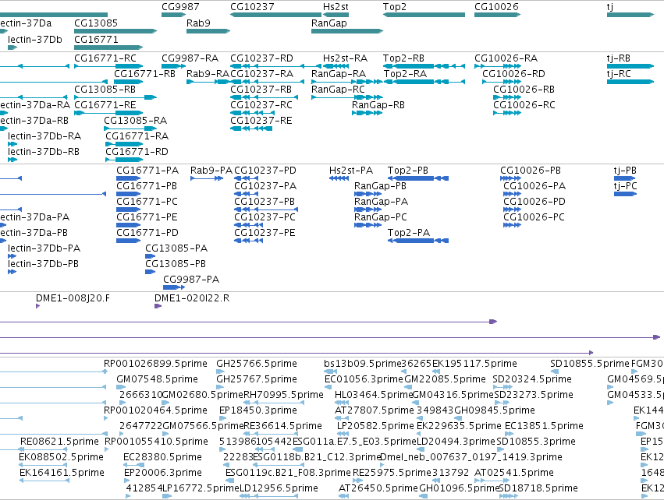The image size is (664, 500).
Task: Select protein CG16771-PA
Action: pos(147,171)
